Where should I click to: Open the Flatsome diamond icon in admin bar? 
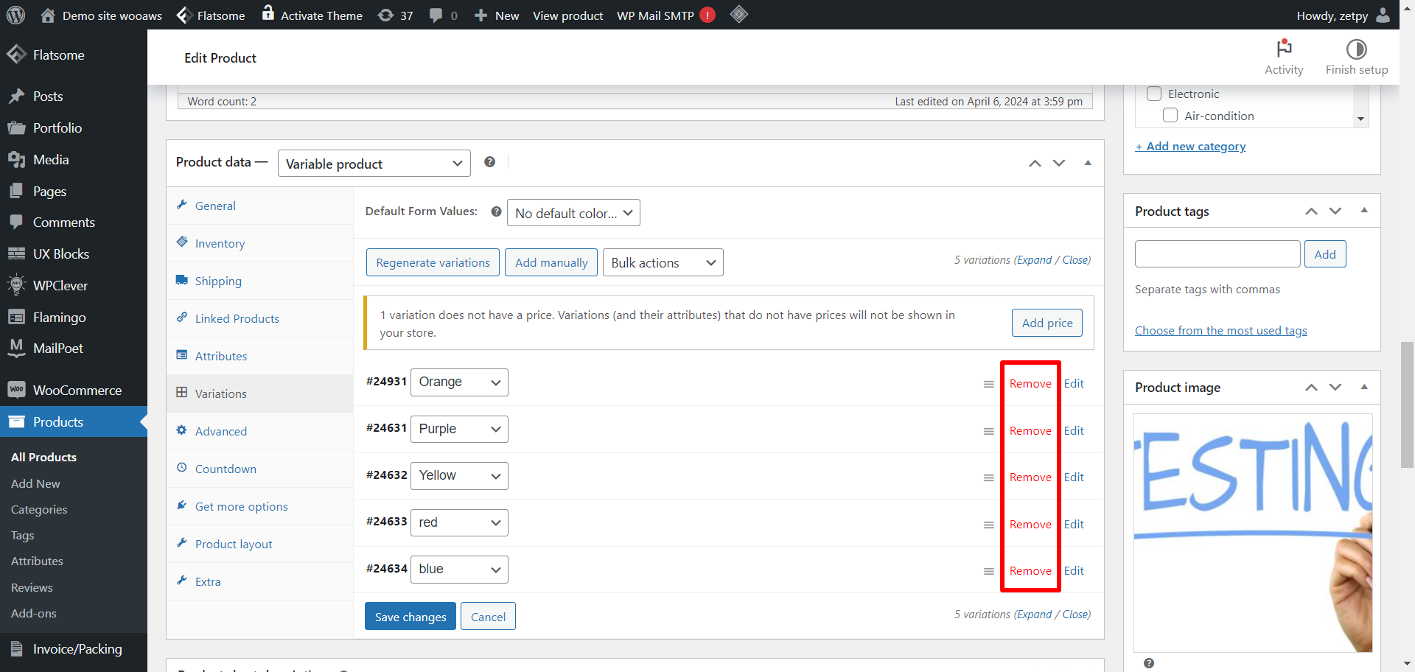pos(184,15)
